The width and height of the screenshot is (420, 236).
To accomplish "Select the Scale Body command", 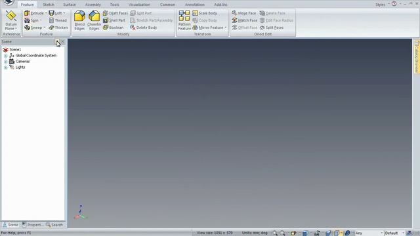I will [x=205, y=13].
